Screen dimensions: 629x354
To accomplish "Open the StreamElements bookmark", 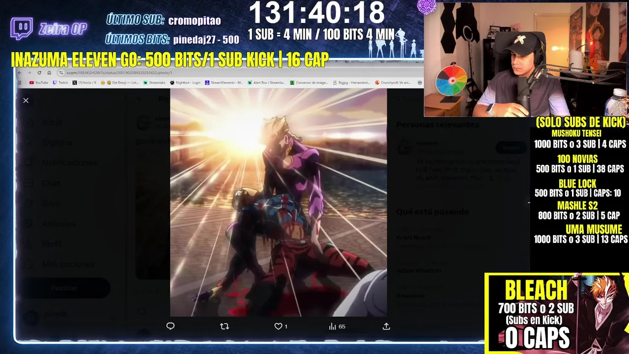I will pyautogui.click(x=224, y=83).
